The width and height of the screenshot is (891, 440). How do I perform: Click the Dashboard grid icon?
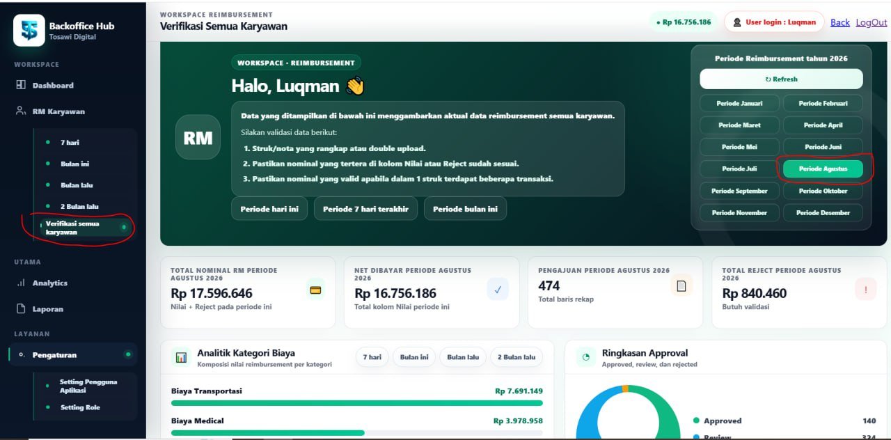21,85
